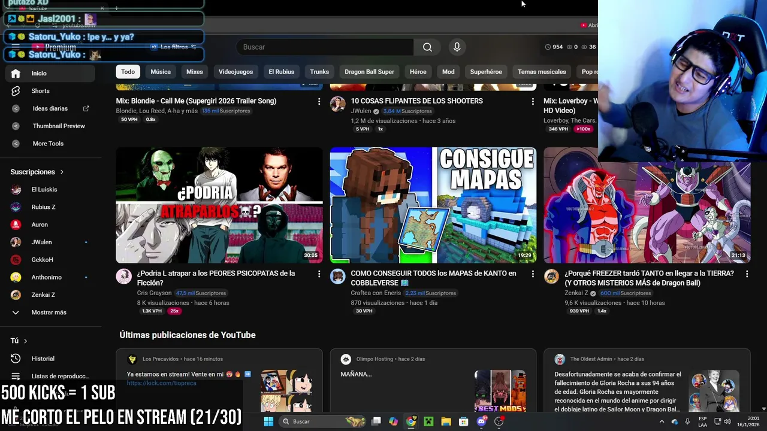Select the Videojuegos filter chip

click(x=235, y=72)
